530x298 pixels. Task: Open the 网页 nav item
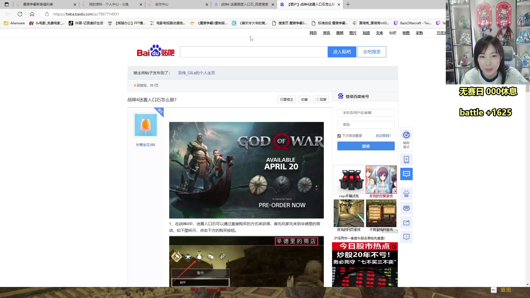click(x=313, y=33)
